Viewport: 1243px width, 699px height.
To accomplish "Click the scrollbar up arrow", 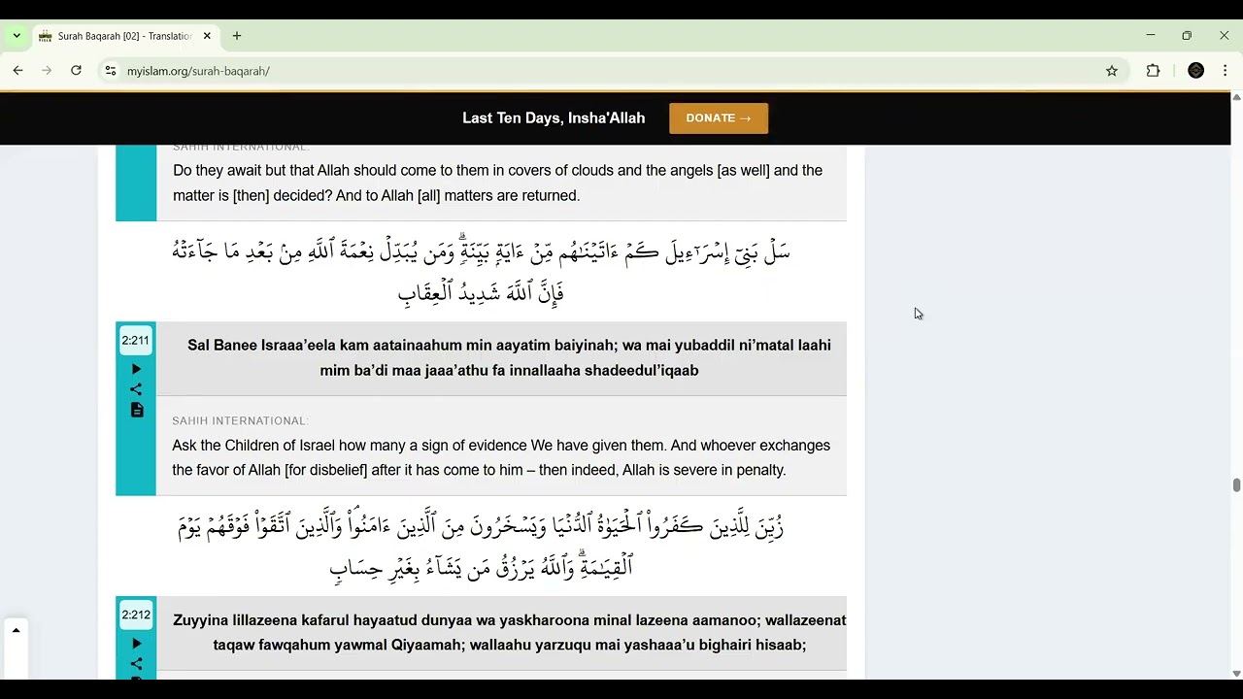I will click(x=1236, y=97).
